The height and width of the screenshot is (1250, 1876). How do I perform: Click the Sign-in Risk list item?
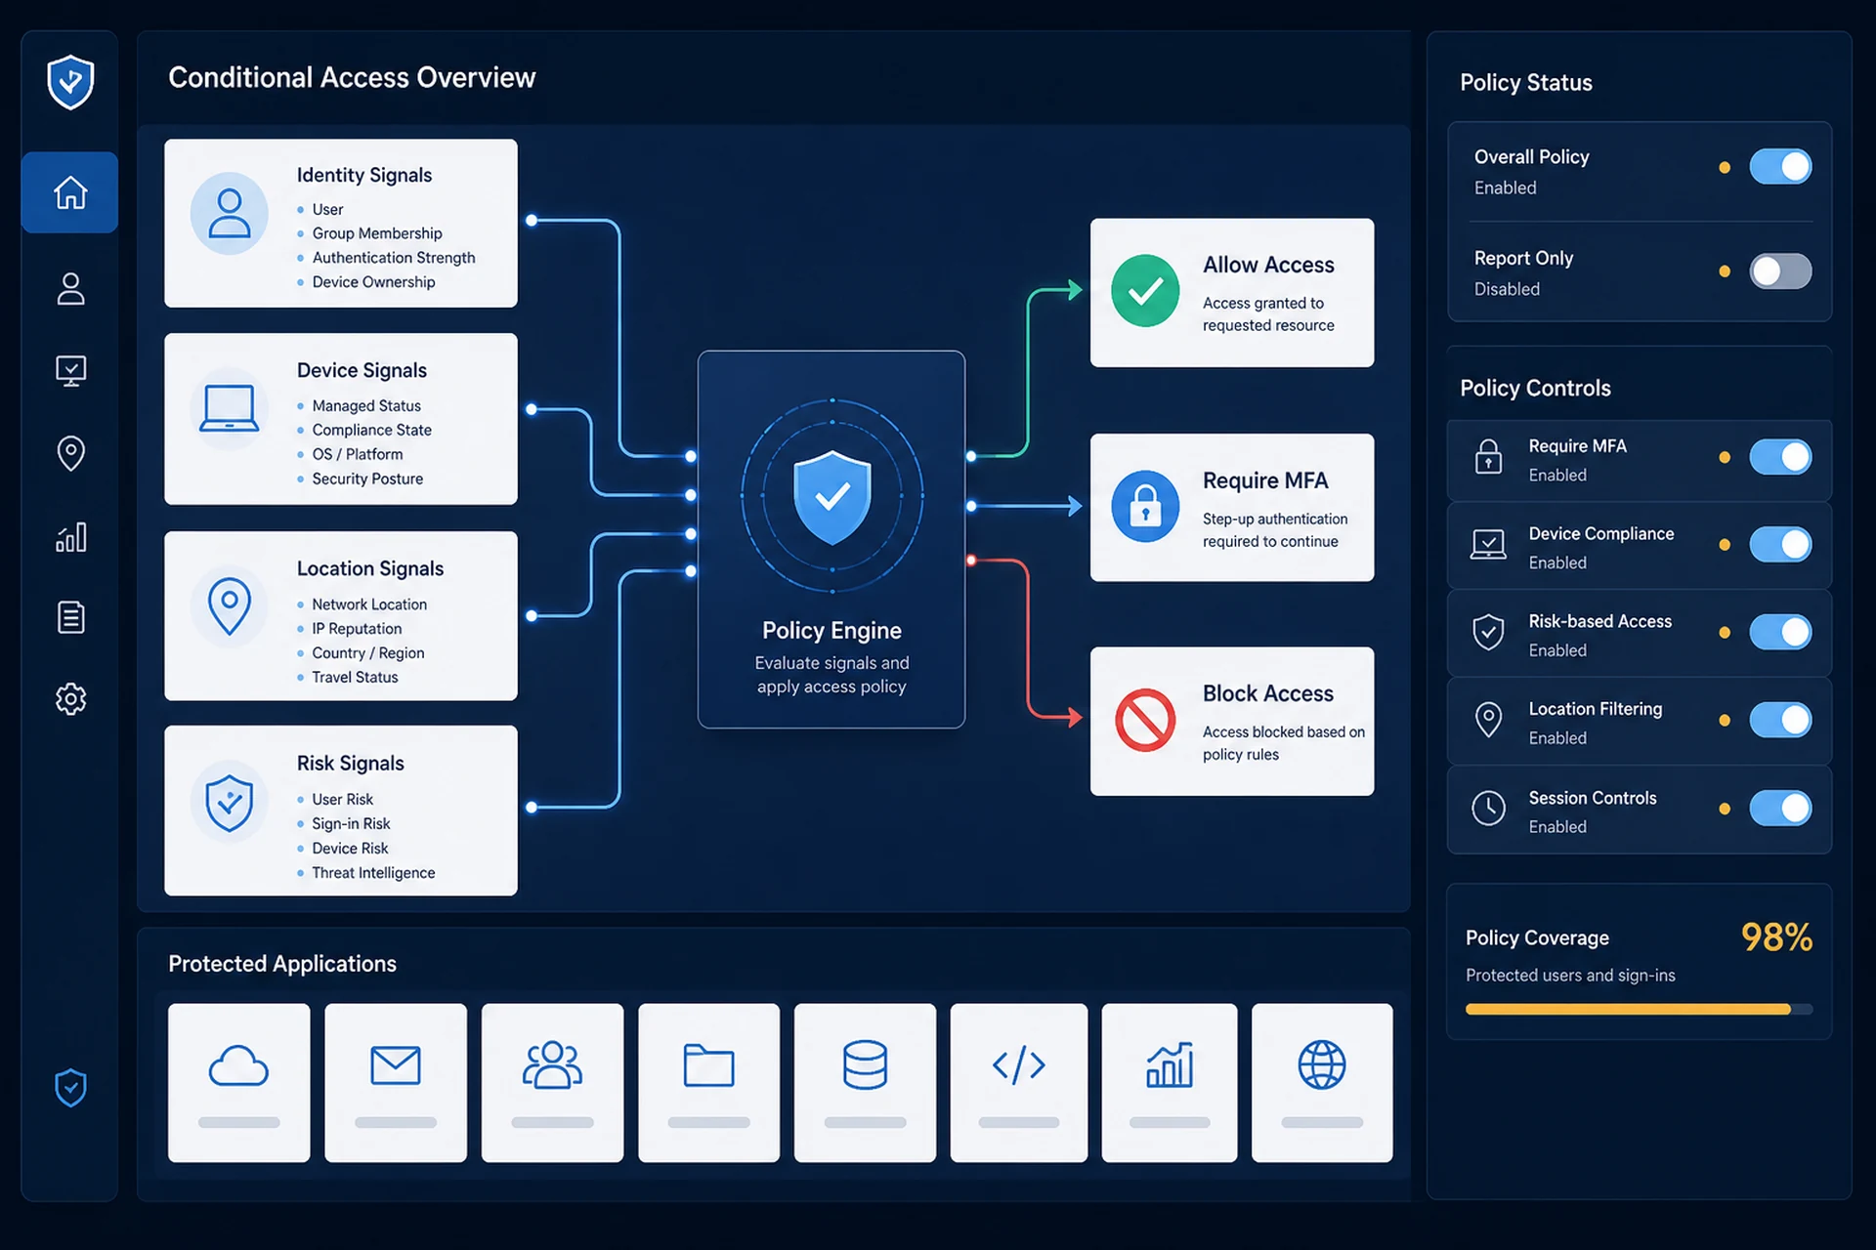(x=351, y=824)
